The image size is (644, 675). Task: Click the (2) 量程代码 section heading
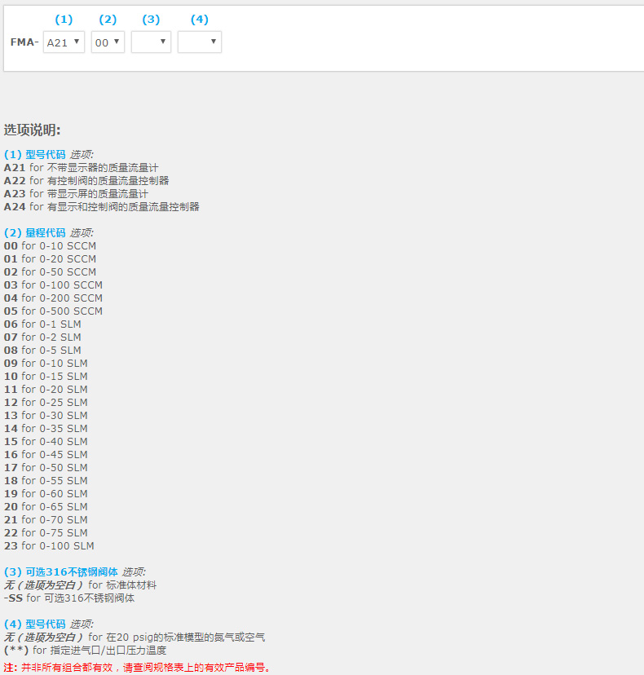(34, 233)
